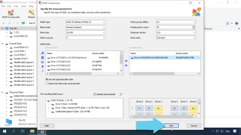Open Tools menu

tap(24, 6)
